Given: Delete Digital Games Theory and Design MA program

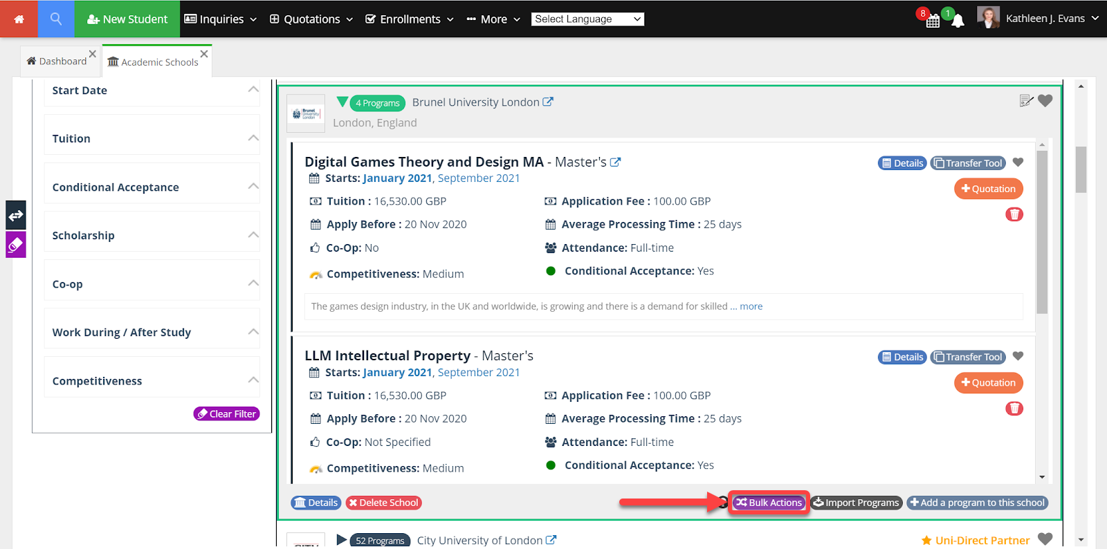Looking at the screenshot, I should [1014, 214].
